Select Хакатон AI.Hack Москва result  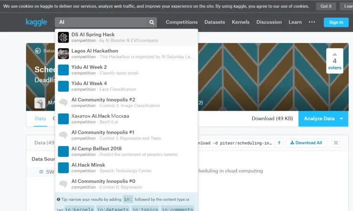click(x=126, y=119)
